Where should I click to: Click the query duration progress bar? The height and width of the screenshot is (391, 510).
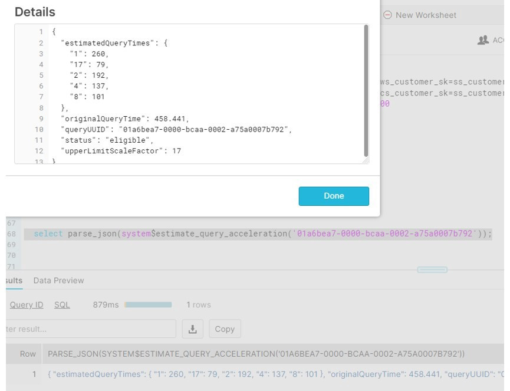tap(148, 305)
